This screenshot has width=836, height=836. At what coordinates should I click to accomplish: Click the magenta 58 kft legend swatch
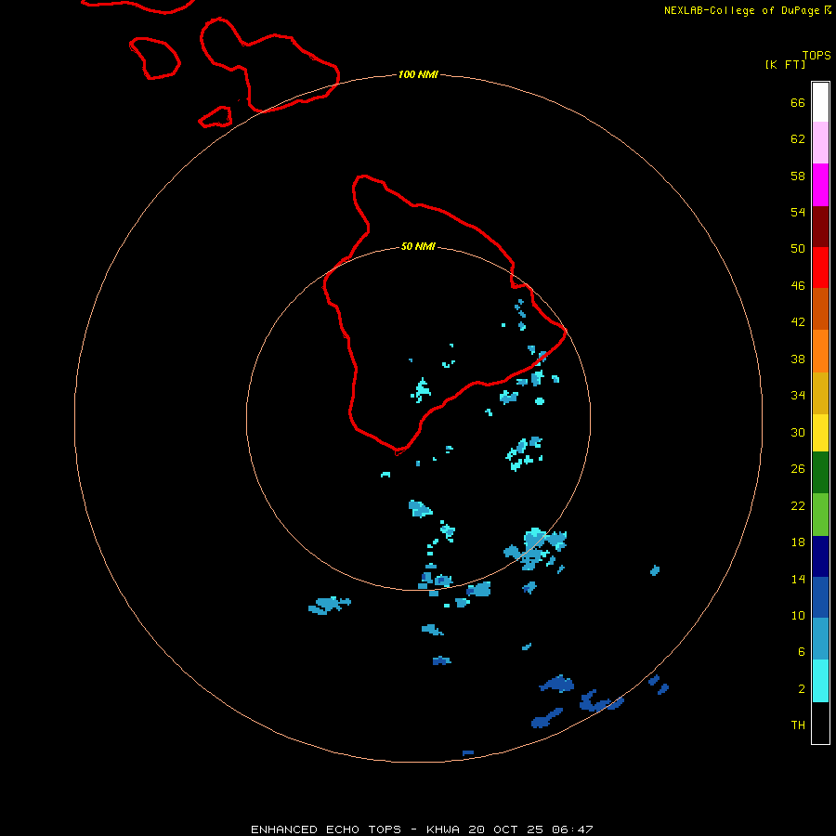[x=820, y=185]
